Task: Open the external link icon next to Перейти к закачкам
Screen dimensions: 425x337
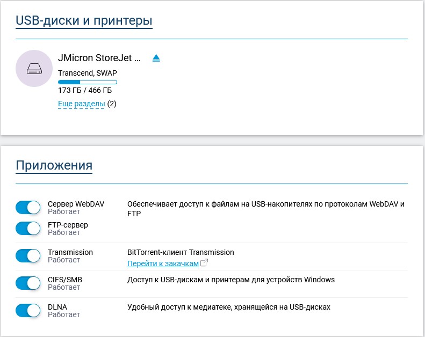Action: 204,262
